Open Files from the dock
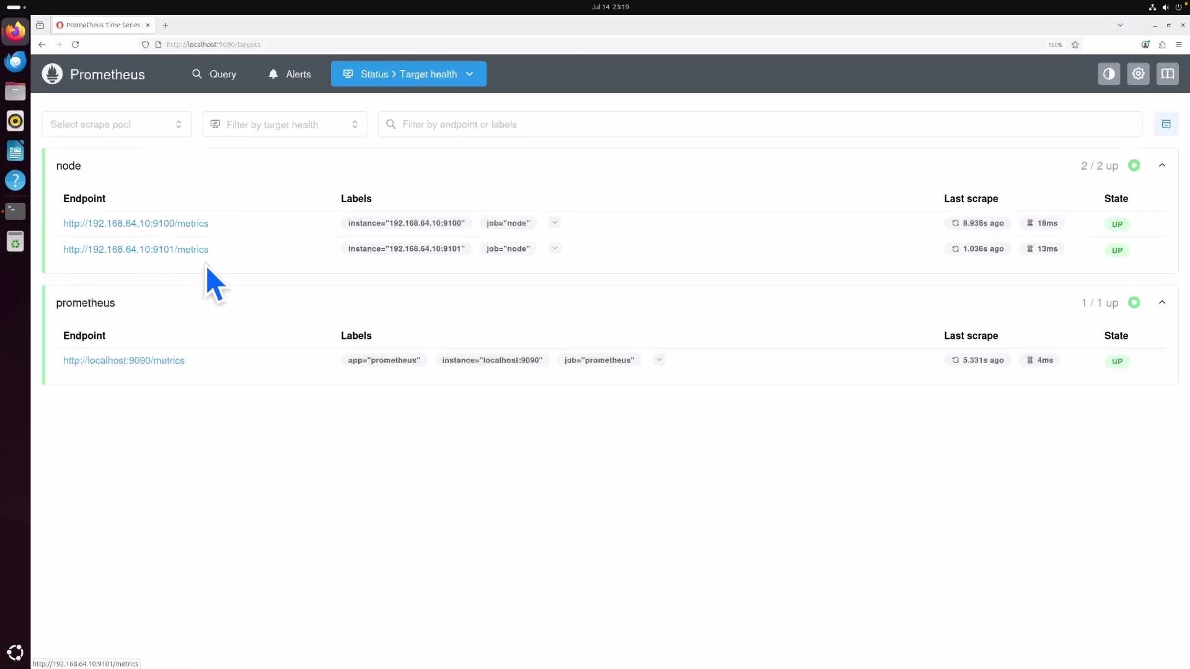Screen dimensions: 1190x669 tap(15, 91)
